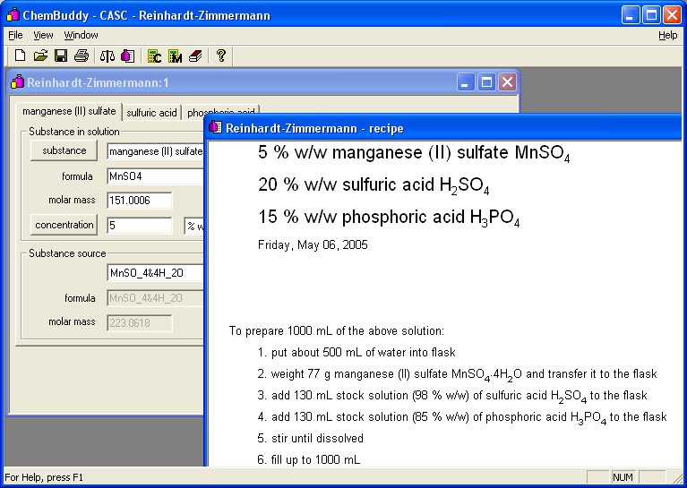Click the recipe bottle toolbar icon
This screenshot has width=687, height=488.
[127, 56]
